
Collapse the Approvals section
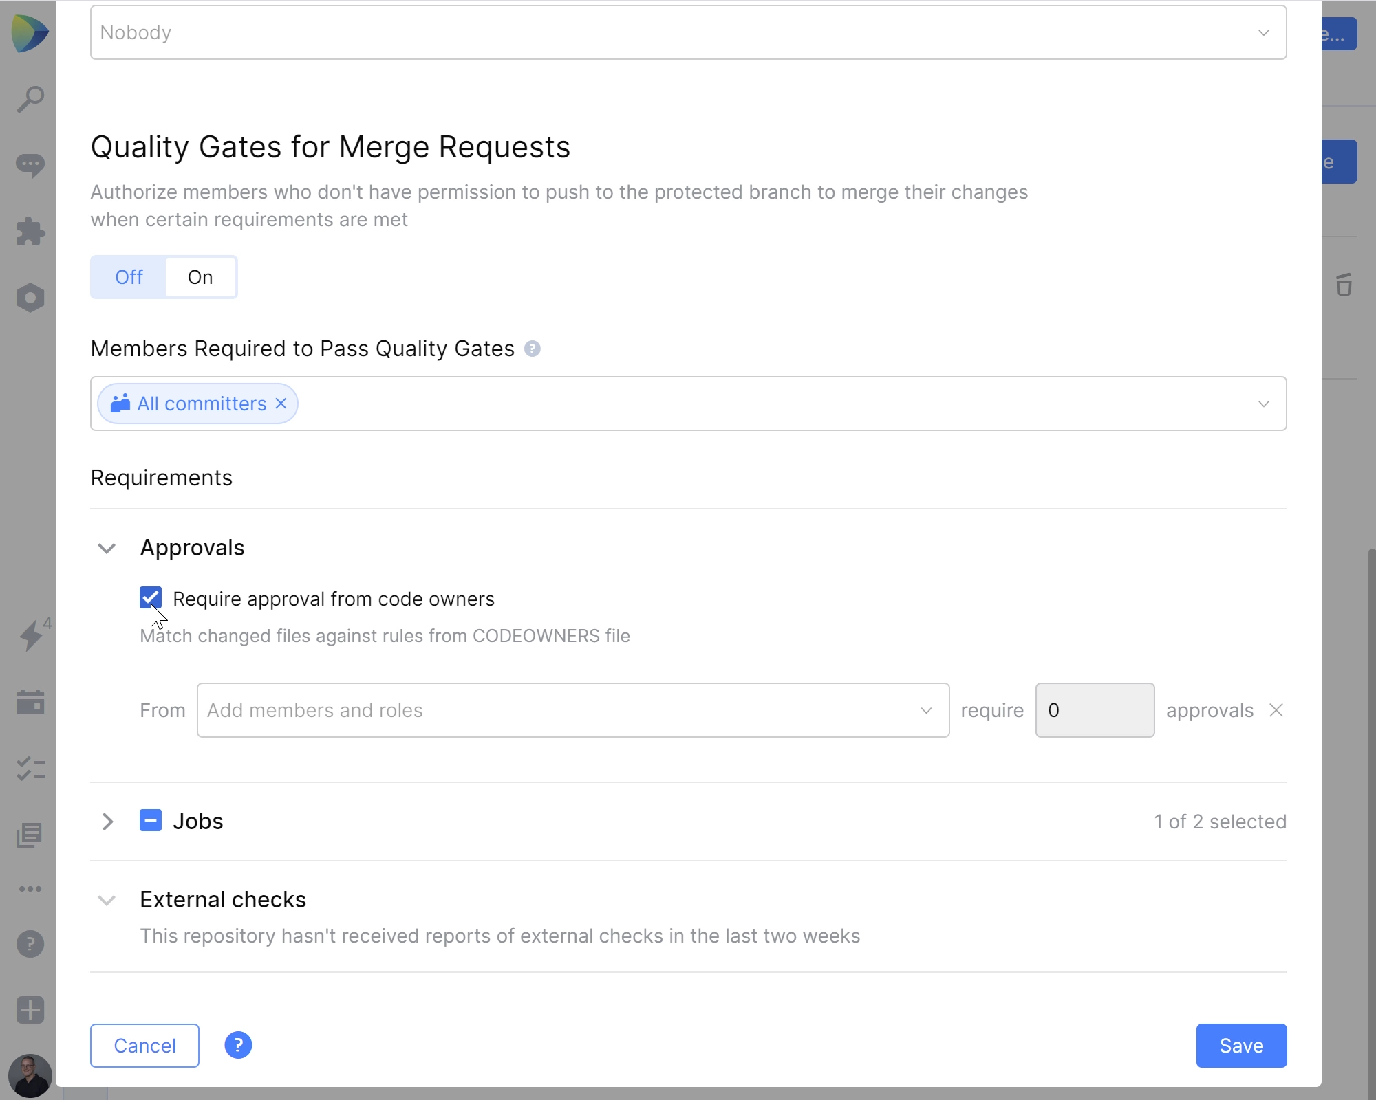[108, 549]
